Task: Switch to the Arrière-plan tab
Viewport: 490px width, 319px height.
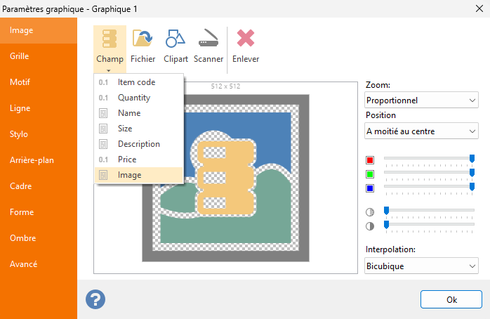Action: tap(39, 160)
